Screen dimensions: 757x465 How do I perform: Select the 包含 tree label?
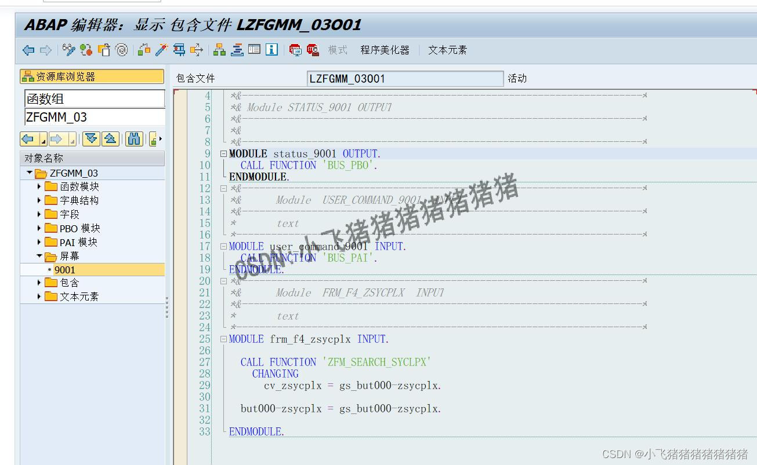70,283
